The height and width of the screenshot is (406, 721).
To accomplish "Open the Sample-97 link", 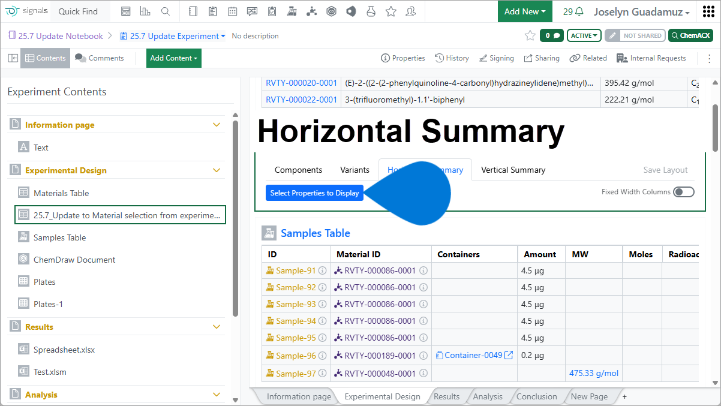I will pyautogui.click(x=296, y=374).
